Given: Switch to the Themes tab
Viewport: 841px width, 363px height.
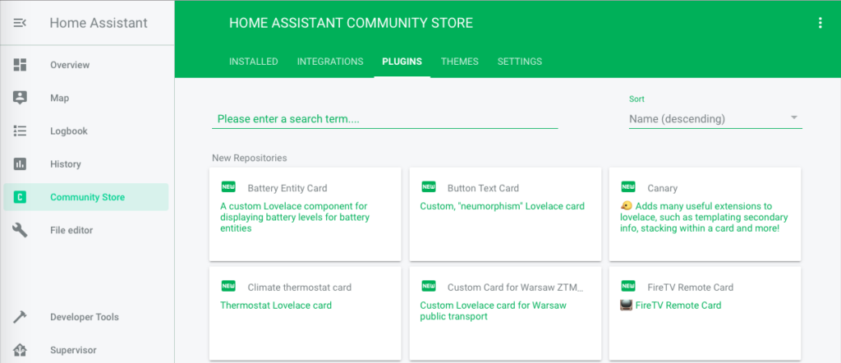Looking at the screenshot, I should point(460,62).
